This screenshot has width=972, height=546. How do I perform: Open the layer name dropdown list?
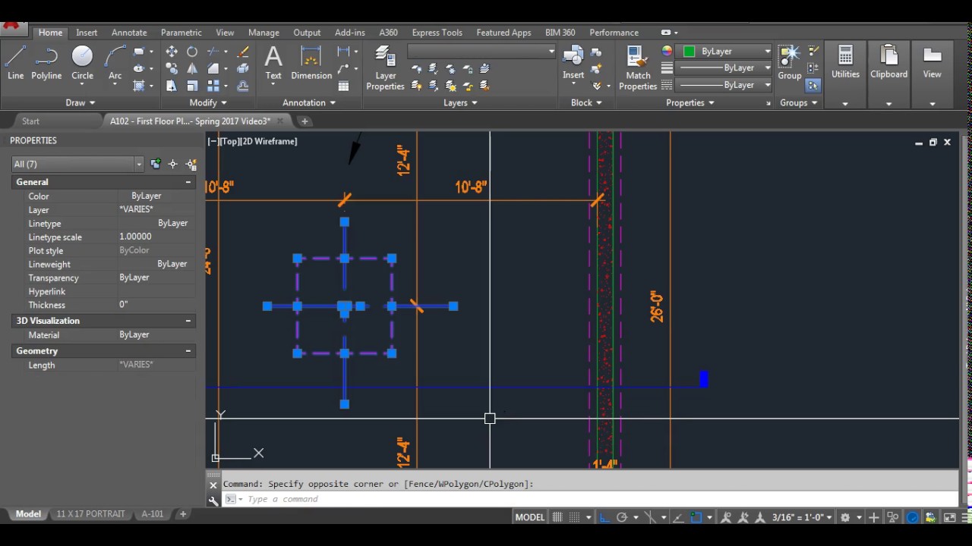coord(481,52)
